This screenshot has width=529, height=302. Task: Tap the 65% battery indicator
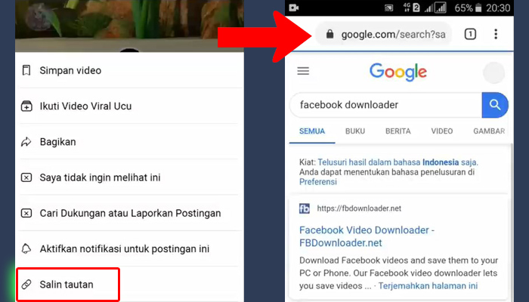(x=469, y=8)
